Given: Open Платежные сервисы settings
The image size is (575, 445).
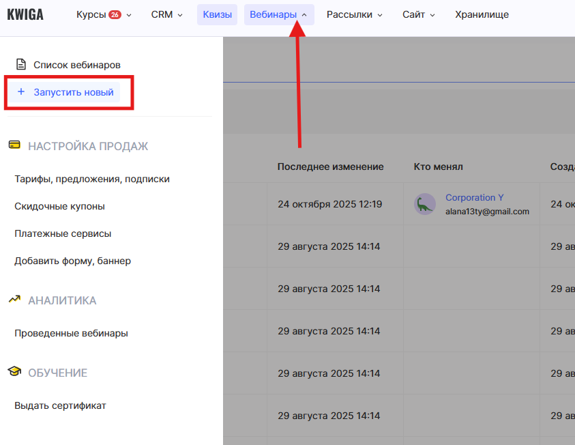Looking at the screenshot, I should [x=63, y=233].
